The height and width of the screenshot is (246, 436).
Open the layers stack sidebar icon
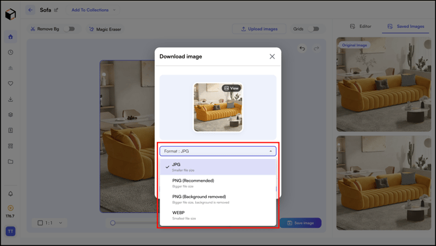pos(10,114)
